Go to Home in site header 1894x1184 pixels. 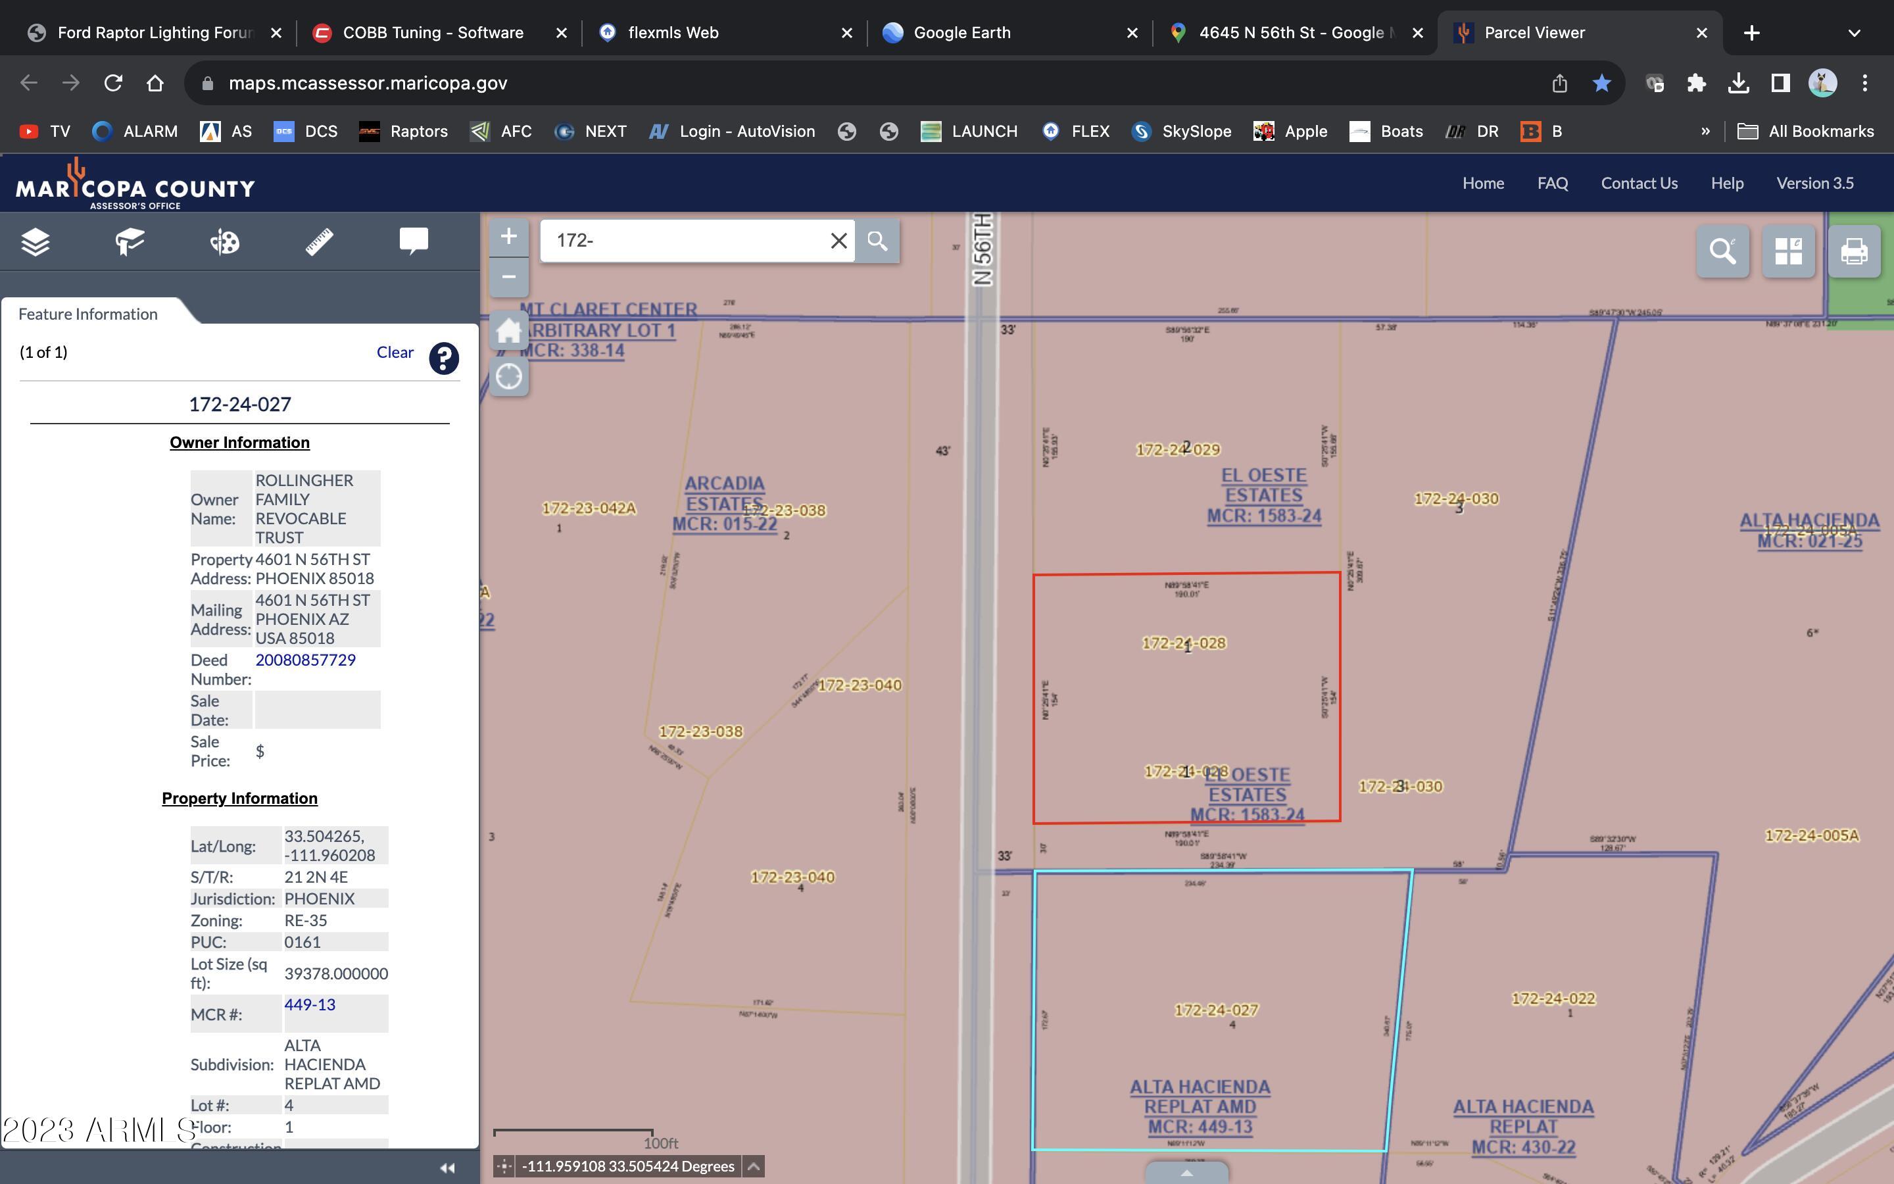(1483, 184)
